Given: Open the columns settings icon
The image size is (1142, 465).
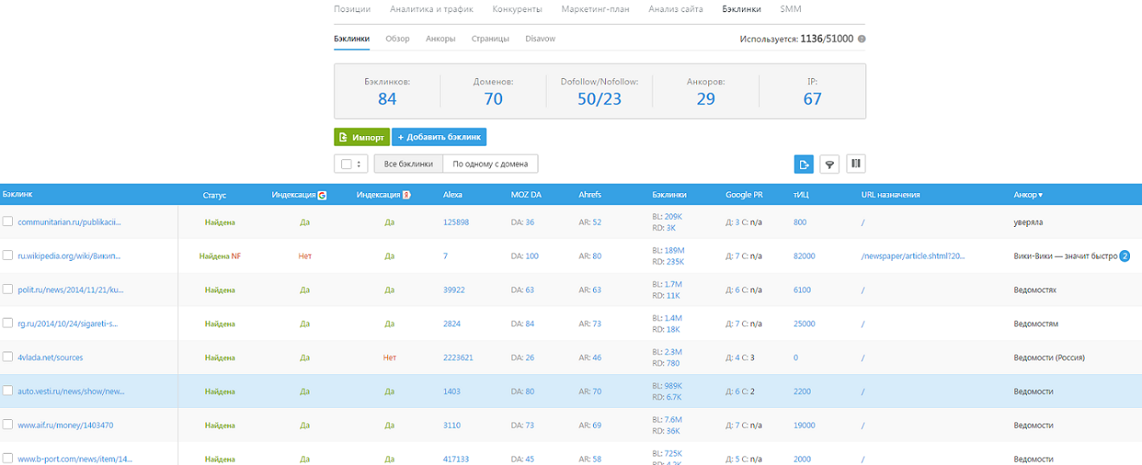Looking at the screenshot, I should pos(855,164).
